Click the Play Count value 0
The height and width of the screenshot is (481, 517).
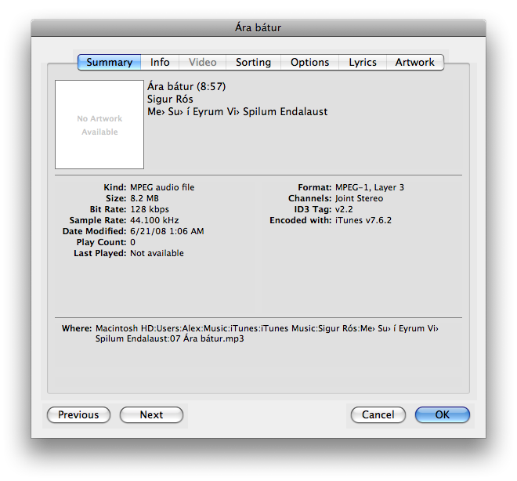132,242
